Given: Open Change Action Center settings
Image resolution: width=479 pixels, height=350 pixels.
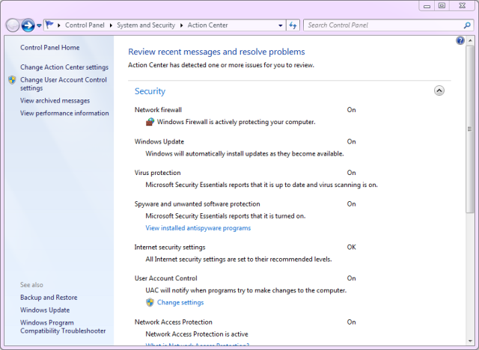Looking at the screenshot, I should tap(64, 67).
